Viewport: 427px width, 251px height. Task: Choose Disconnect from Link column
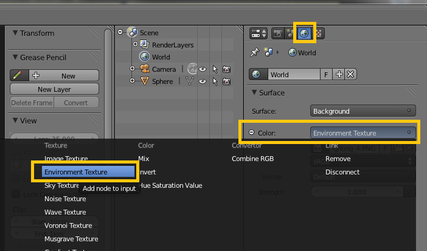pos(342,172)
